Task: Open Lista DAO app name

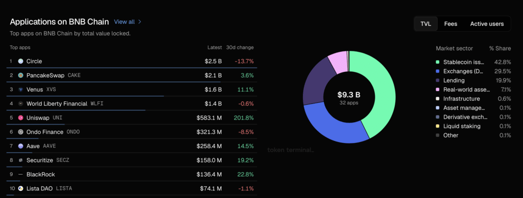Action: click(x=39, y=188)
